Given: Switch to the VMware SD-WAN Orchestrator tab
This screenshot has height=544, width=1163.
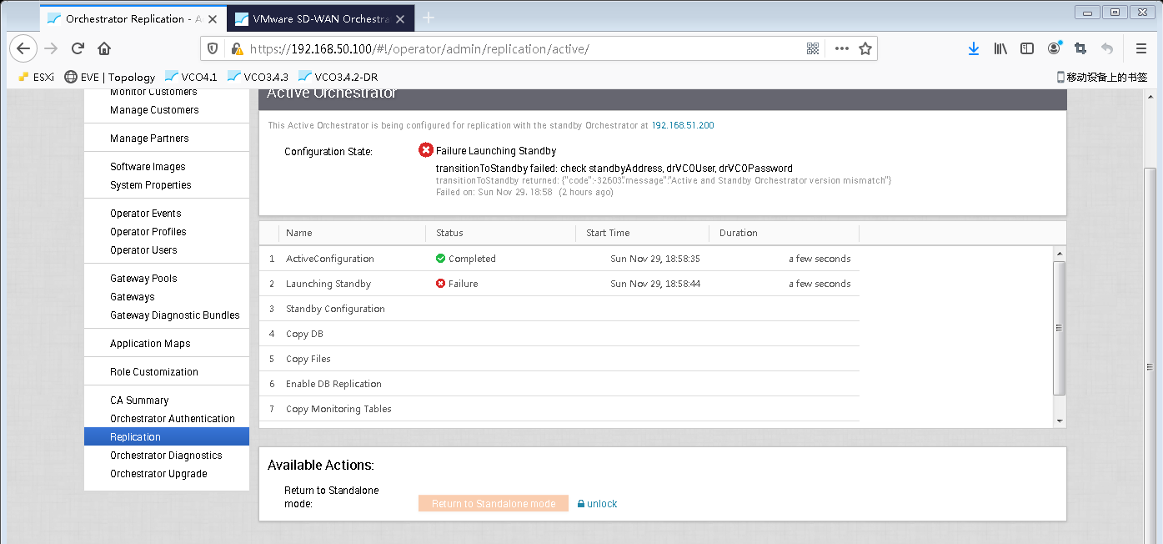Looking at the screenshot, I should (x=321, y=18).
